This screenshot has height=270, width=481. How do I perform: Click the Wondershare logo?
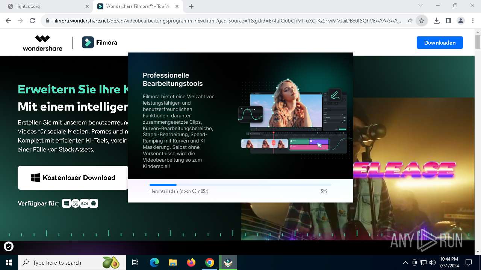[x=42, y=43]
